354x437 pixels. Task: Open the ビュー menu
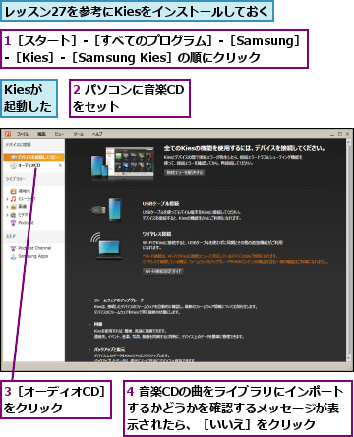[59, 134]
